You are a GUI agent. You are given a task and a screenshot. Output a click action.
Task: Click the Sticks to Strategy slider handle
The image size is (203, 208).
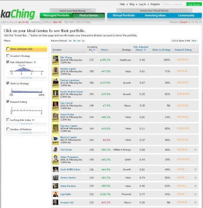coord(12,92)
